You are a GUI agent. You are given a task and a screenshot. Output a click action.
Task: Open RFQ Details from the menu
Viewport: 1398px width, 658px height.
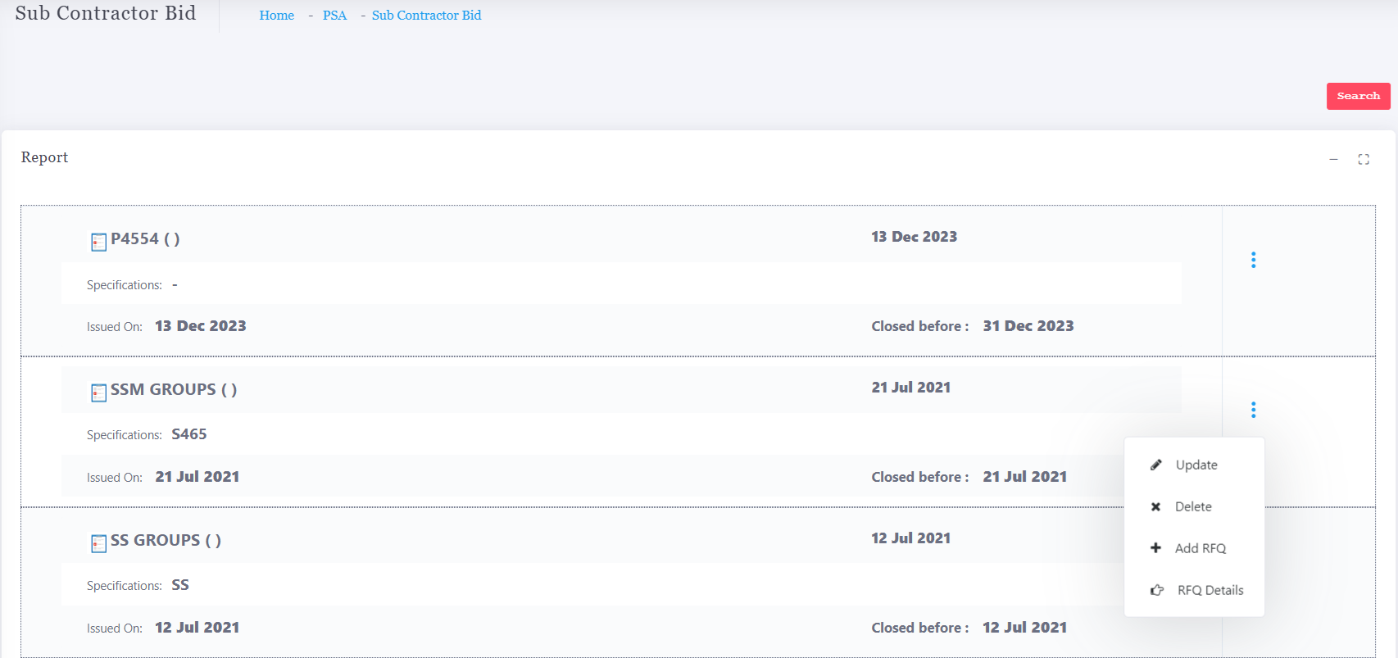point(1210,590)
